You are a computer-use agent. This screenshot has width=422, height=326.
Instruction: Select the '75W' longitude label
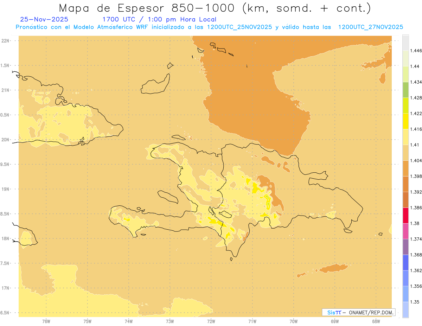[87, 321]
